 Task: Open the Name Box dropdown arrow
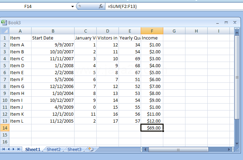[x=72, y=7]
